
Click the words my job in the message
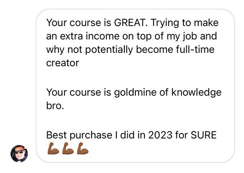coord(182,37)
